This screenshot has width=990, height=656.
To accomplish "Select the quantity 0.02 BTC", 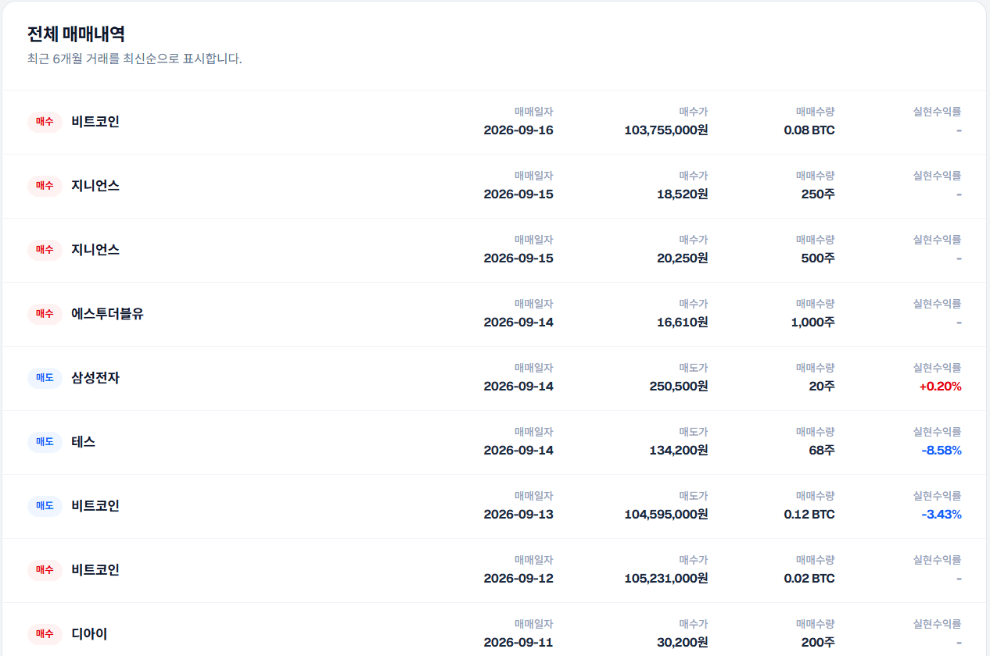I will tap(809, 579).
